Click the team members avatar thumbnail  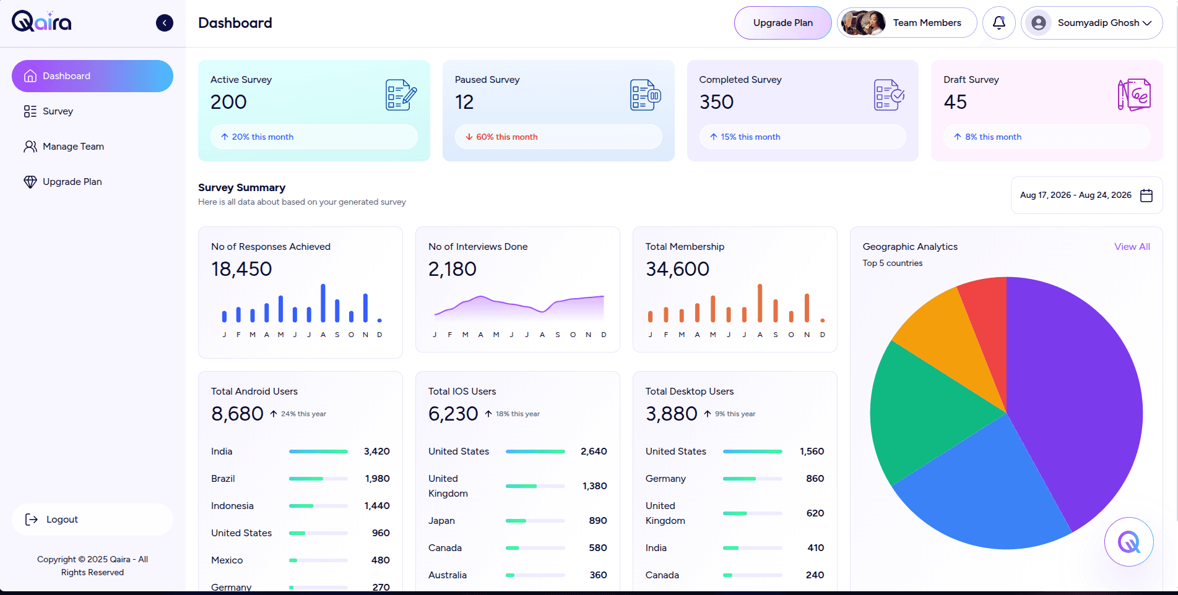click(x=863, y=23)
